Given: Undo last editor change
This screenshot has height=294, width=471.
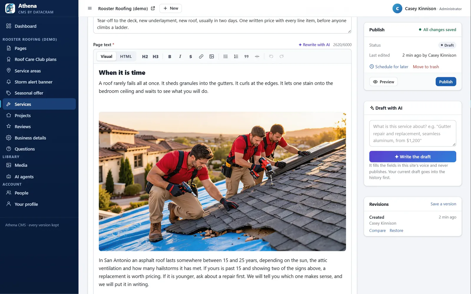Looking at the screenshot, I should tap(271, 56).
